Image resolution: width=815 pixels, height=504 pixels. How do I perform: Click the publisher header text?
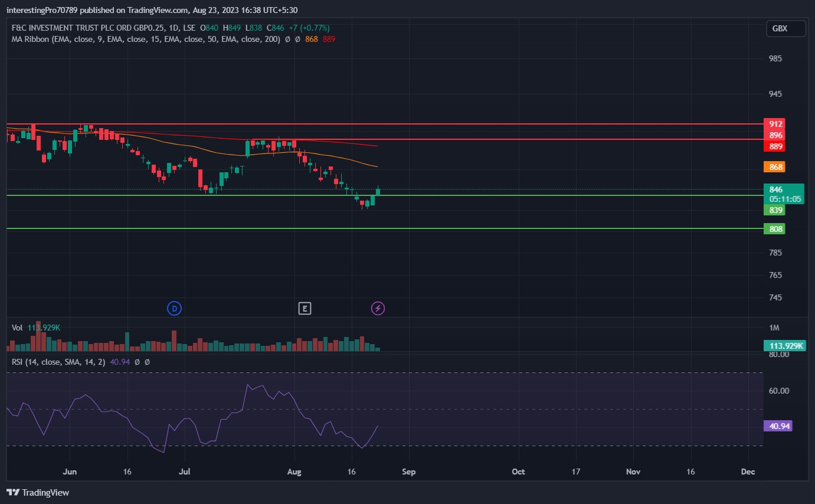click(x=152, y=10)
